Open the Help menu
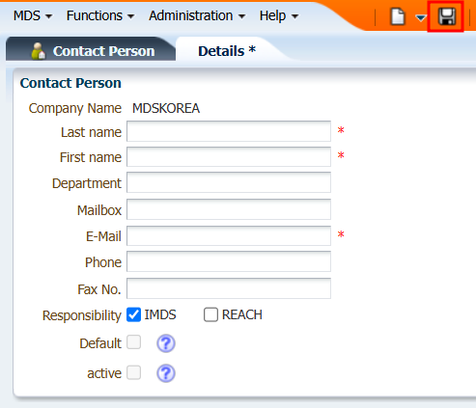 click(279, 15)
